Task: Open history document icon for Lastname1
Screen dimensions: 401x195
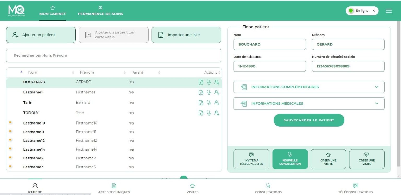Action: click(x=201, y=92)
